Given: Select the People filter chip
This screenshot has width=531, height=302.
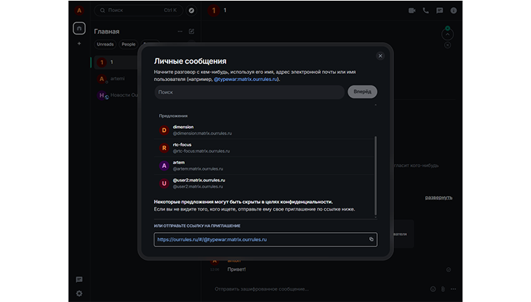Looking at the screenshot, I should pos(128,44).
